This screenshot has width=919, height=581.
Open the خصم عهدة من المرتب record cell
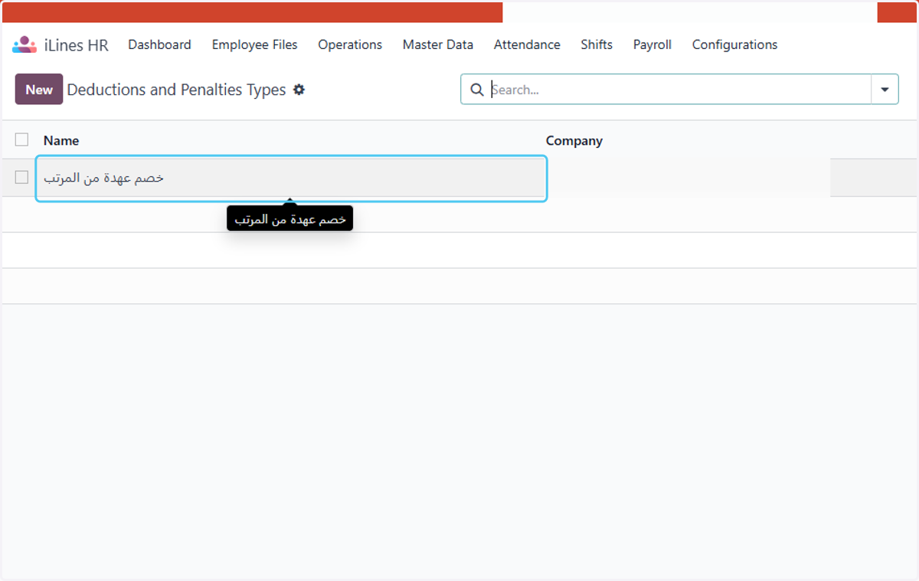coord(291,178)
